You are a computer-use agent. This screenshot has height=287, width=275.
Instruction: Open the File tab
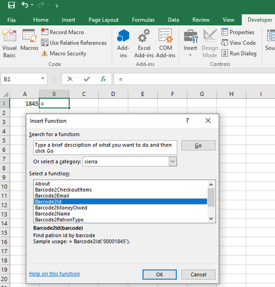pyautogui.click(x=11, y=20)
